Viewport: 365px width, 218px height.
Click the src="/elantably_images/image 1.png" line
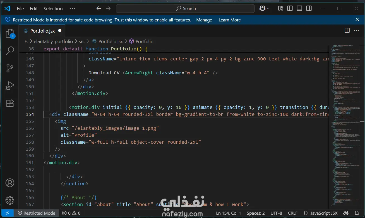[110, 128]
